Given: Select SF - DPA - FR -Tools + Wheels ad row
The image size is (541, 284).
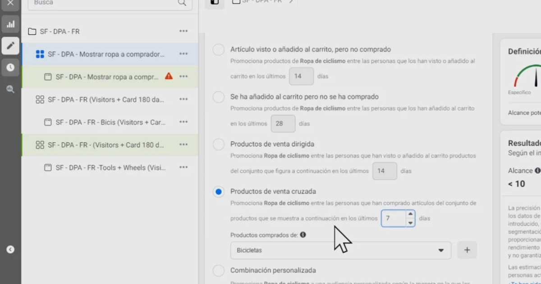Looking at the screenshot, I should (x=110, y=168).
